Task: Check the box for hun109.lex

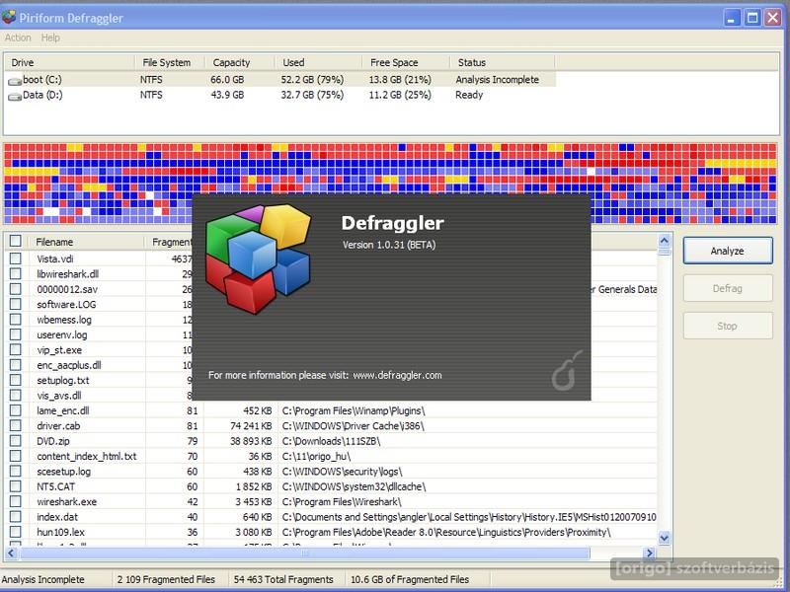Action: 16,531
